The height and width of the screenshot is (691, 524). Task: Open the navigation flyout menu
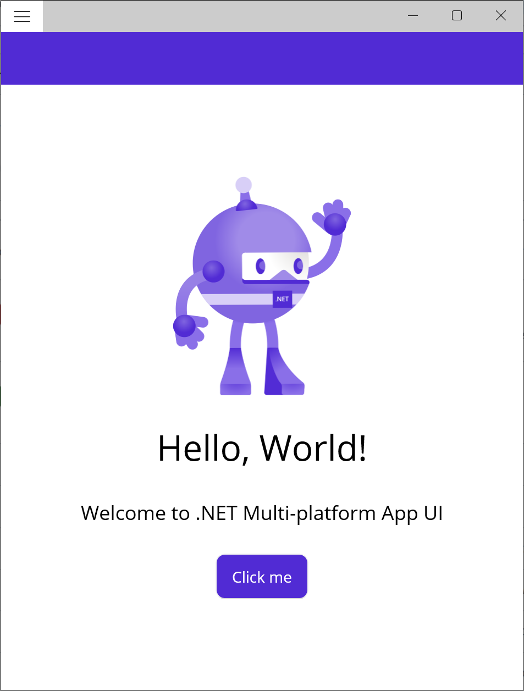pyautogui.click(x=22, y=16)
